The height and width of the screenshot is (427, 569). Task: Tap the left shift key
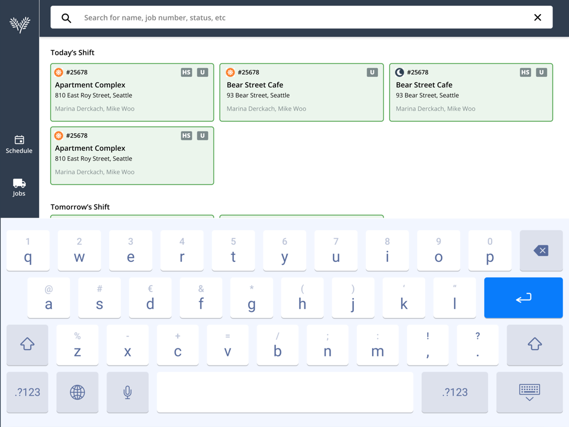coord(27,344)
